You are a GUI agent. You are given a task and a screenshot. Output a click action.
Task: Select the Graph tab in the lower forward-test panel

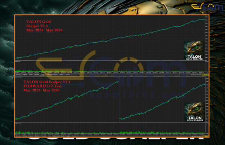point(49,136)
